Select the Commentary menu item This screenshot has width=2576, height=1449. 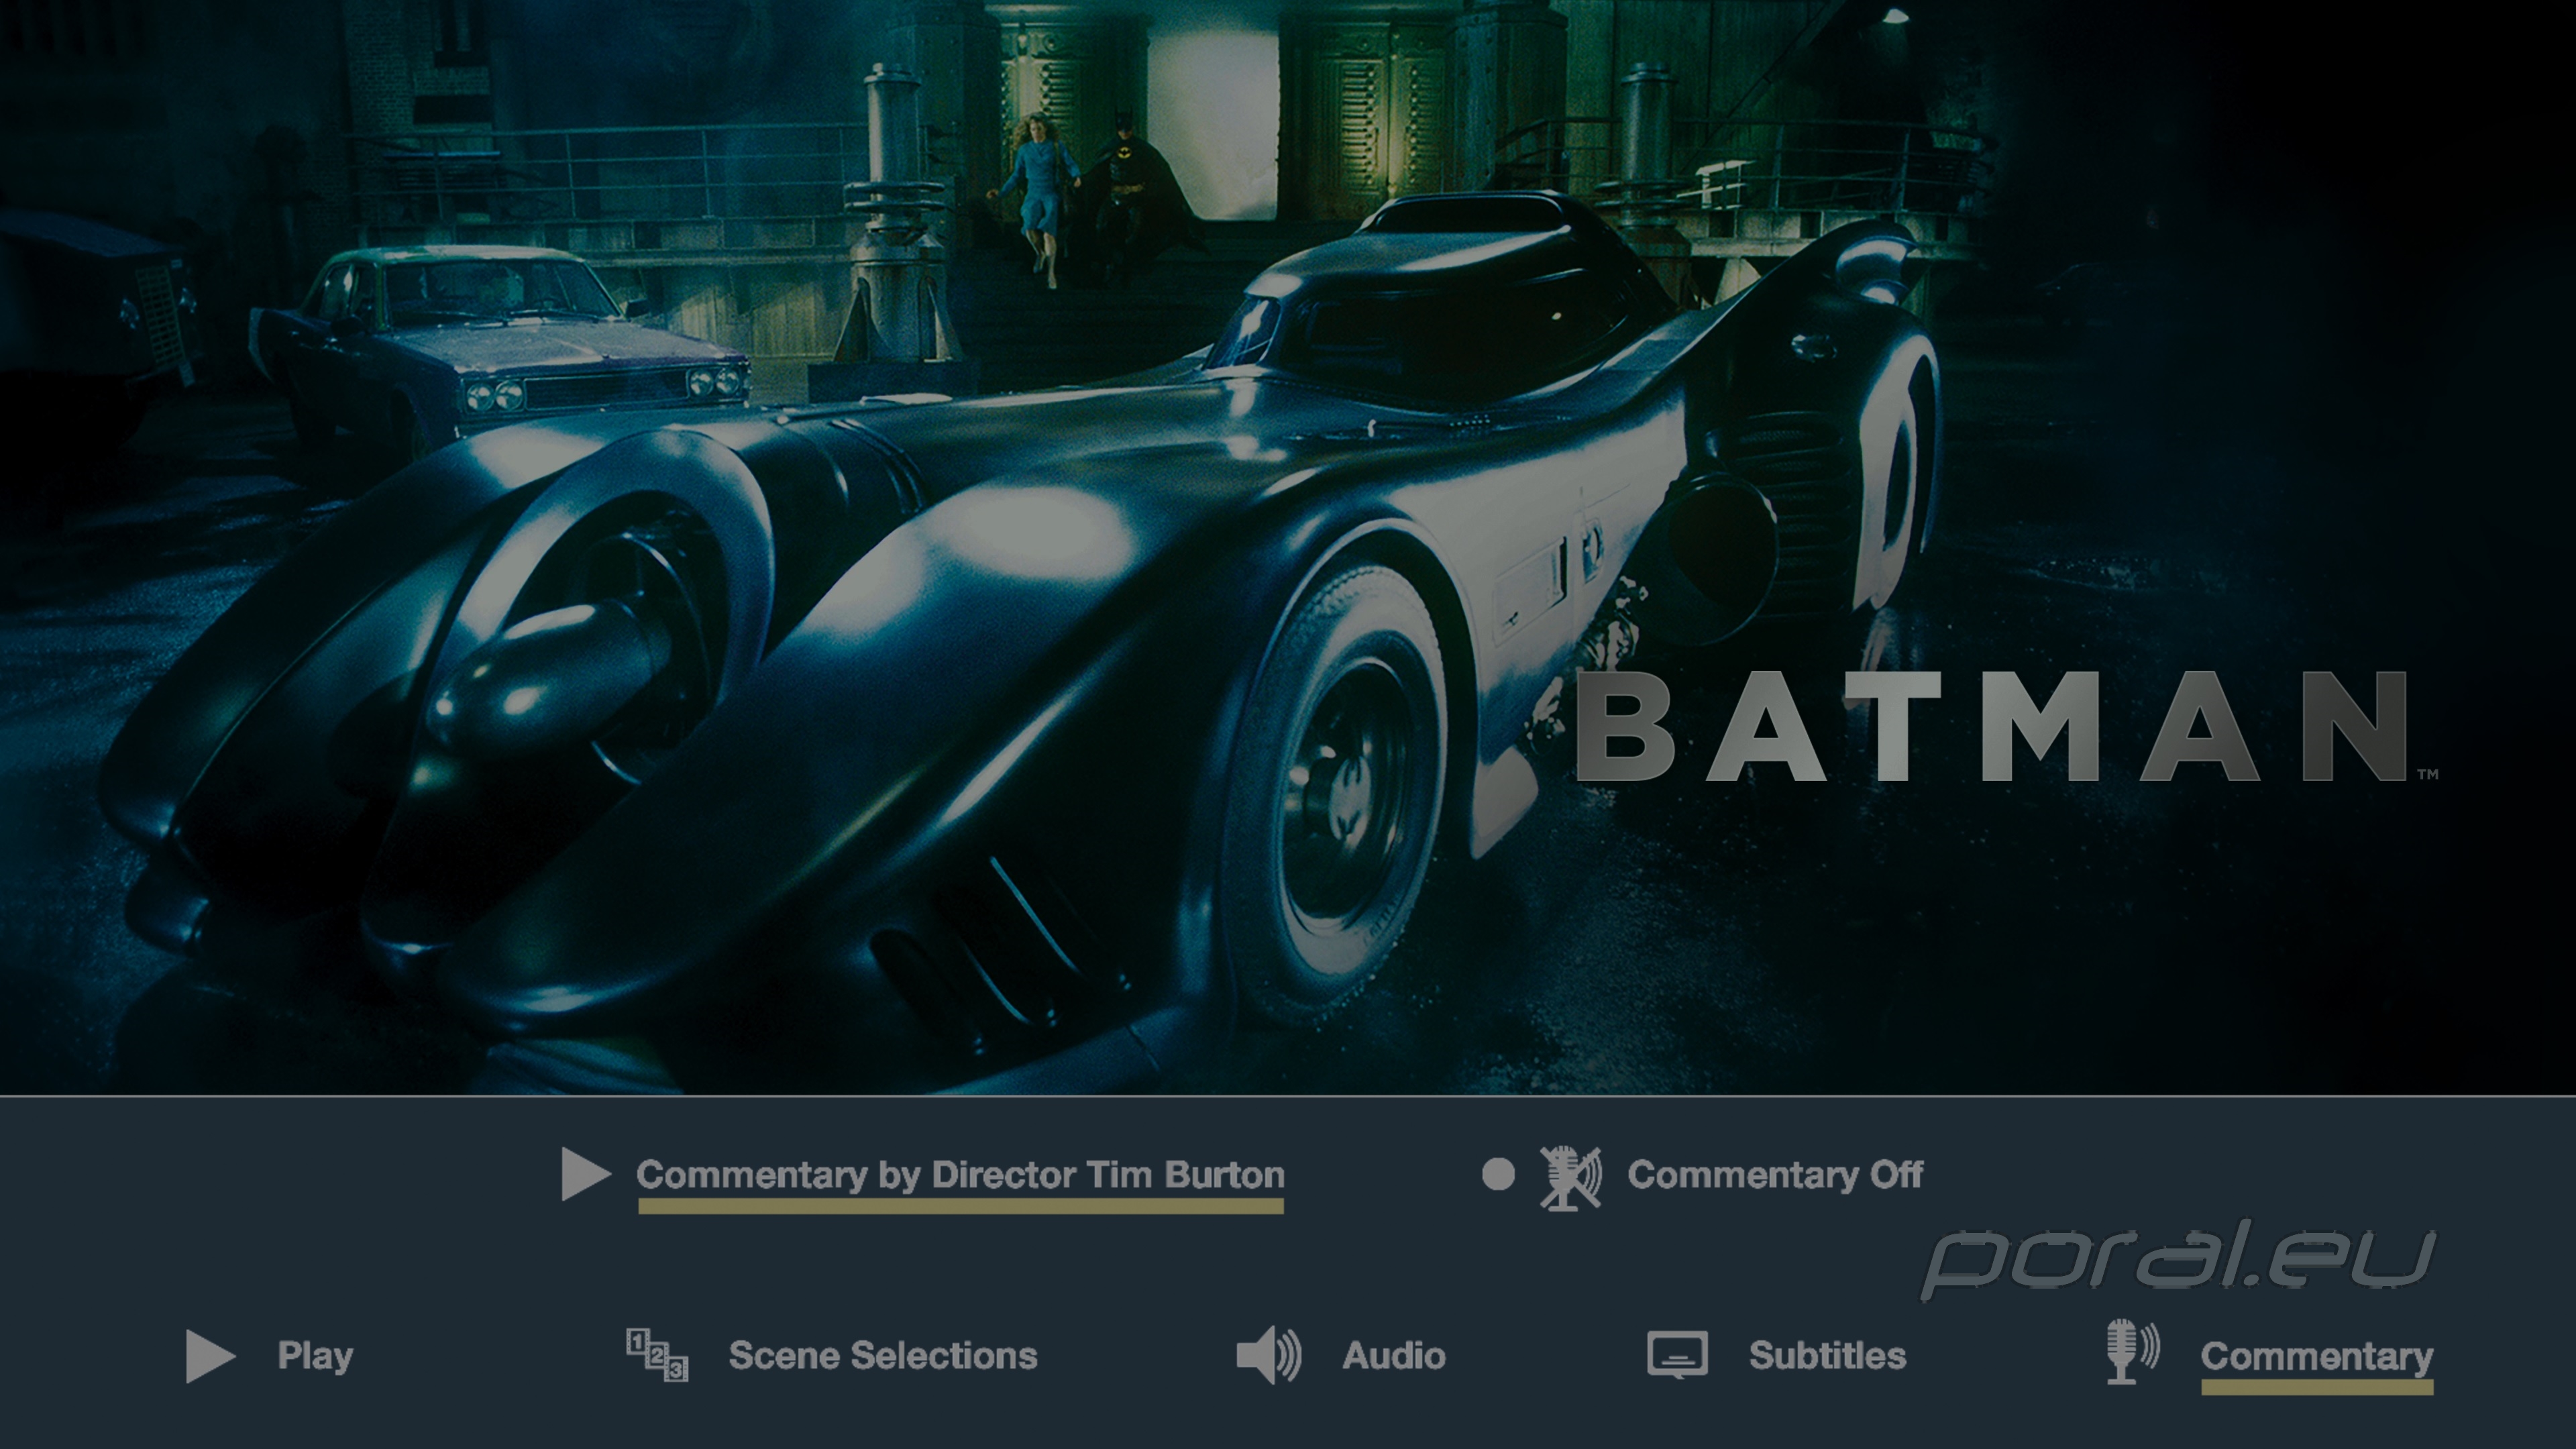(x=2317, y=1357)
